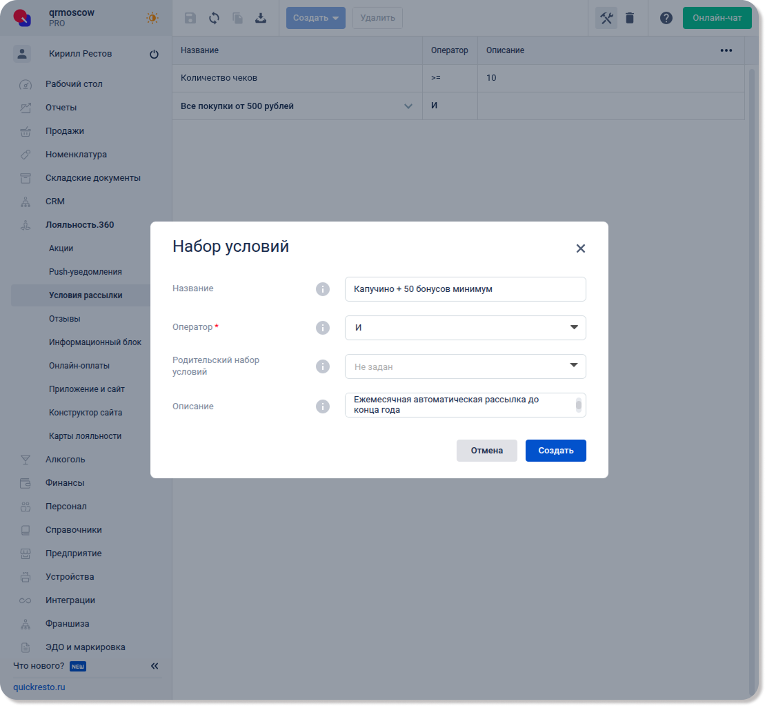765x706 pixels.
Task: Expand the Все покупки от 500 рублей row
Action: 408,106
